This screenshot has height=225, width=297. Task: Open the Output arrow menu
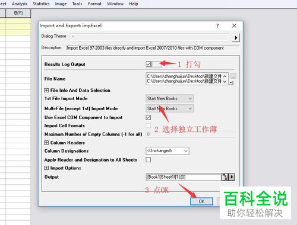point(232,177)
